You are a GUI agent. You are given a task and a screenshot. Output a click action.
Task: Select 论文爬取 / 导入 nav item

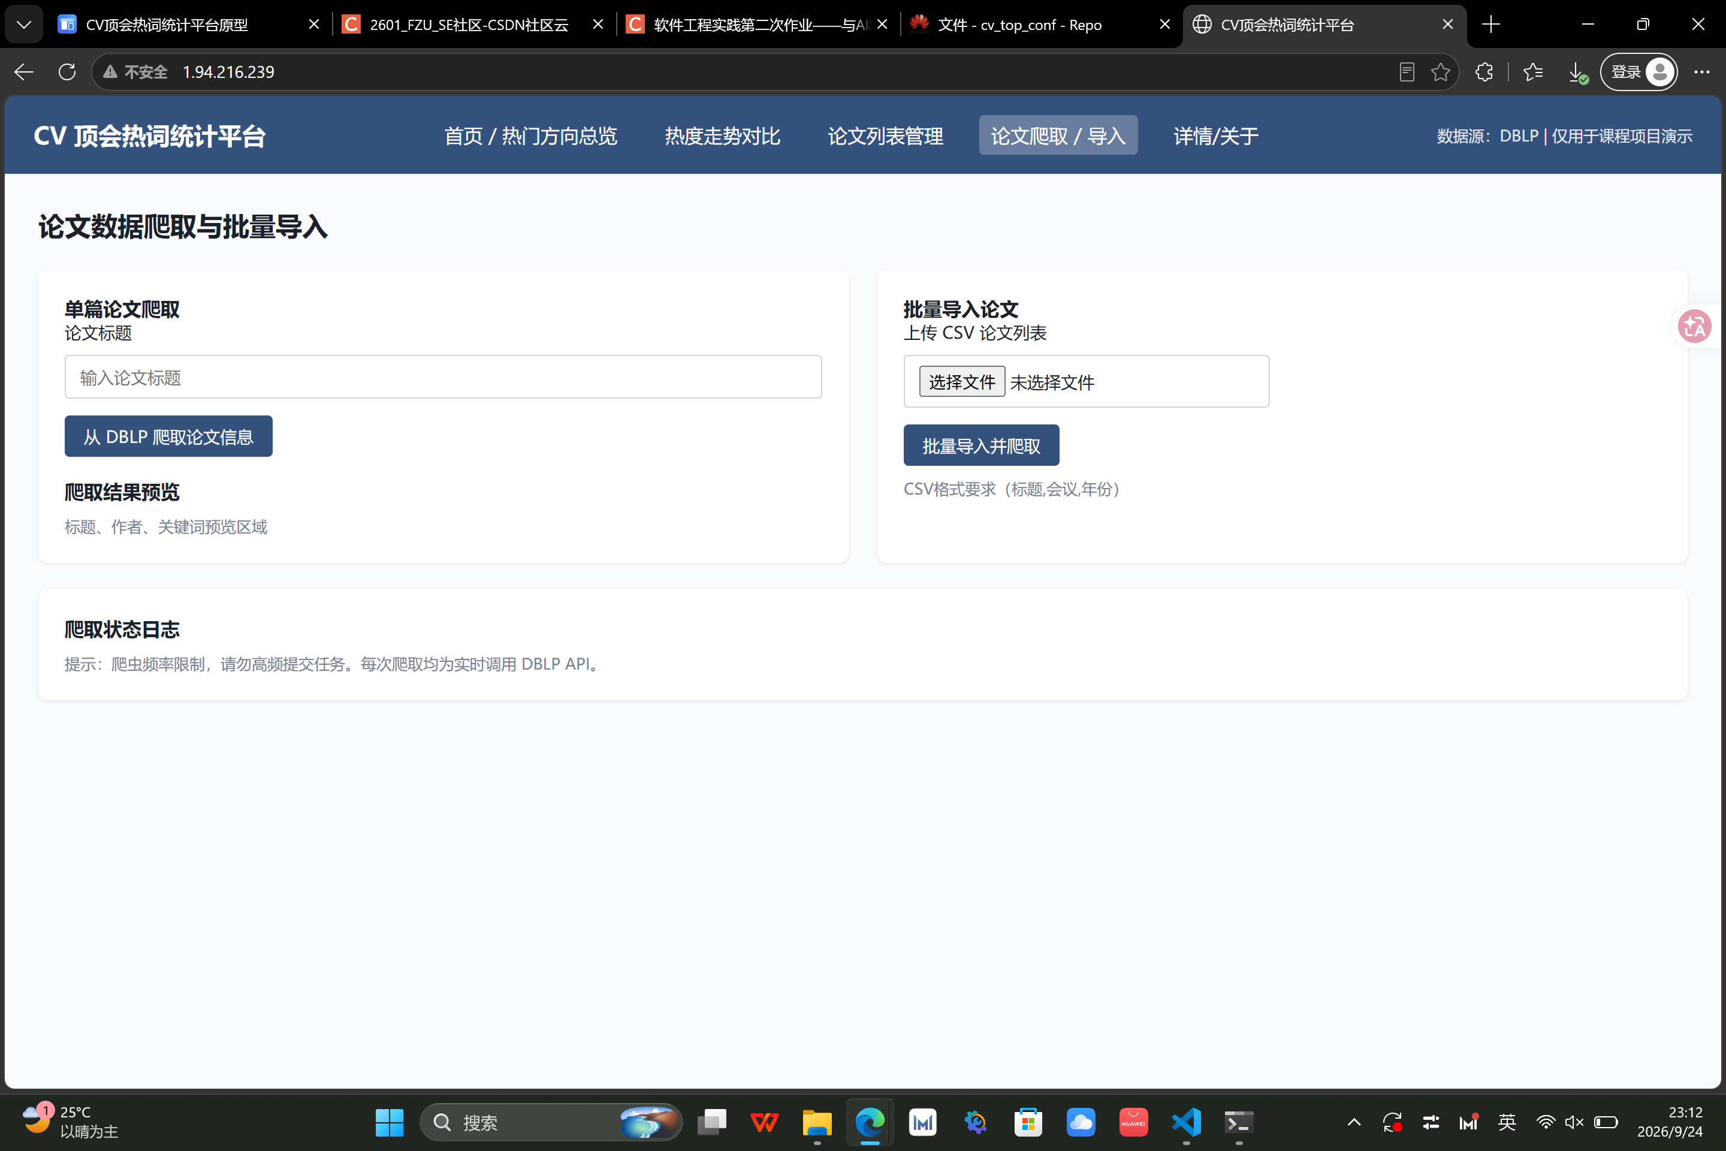(1057, 136)
